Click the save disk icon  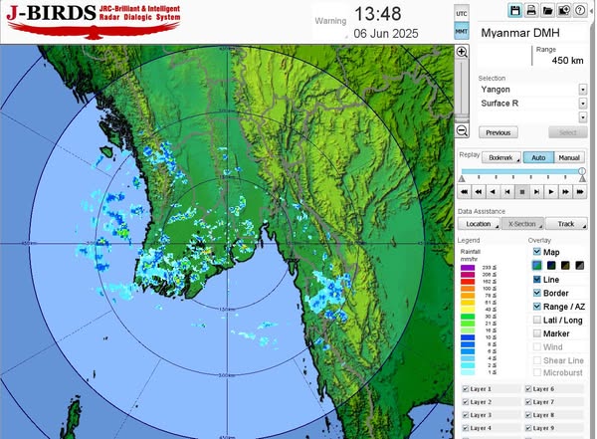click(x=514, y=10)
